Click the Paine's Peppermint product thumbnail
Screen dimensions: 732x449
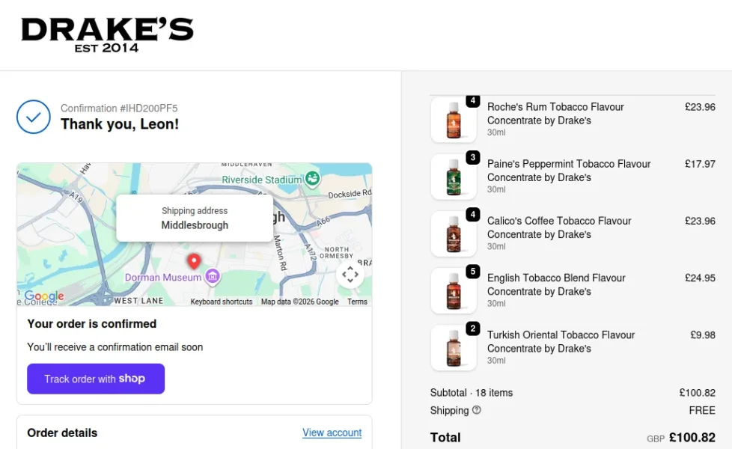click(454, 177)
